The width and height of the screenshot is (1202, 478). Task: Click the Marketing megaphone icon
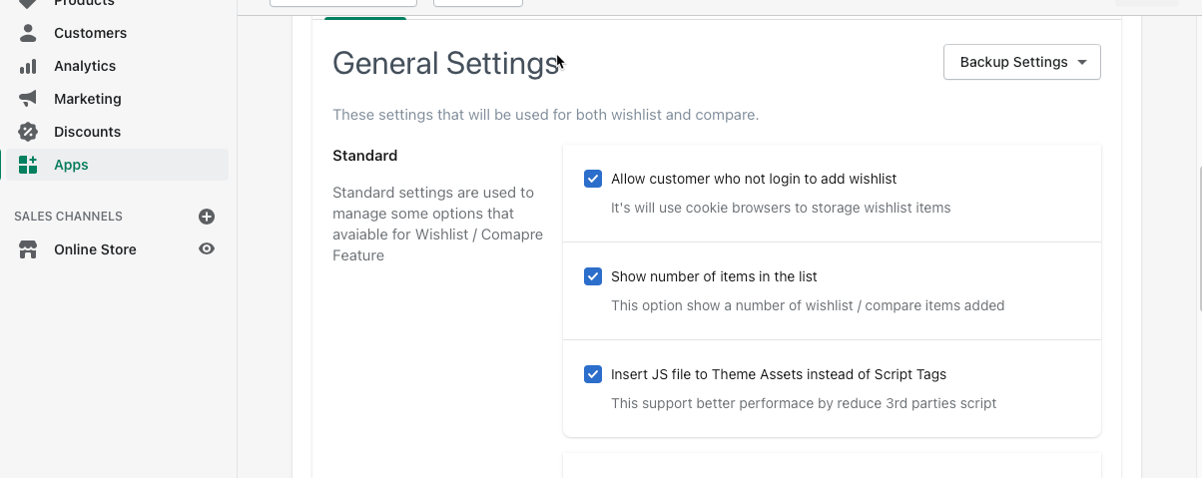pos(28,99)
